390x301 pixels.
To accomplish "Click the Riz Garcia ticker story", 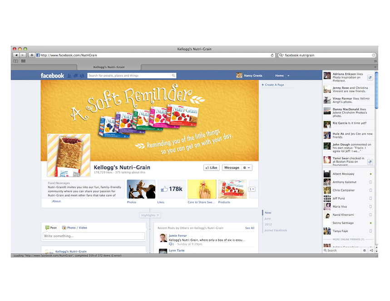I will (348, 124).
